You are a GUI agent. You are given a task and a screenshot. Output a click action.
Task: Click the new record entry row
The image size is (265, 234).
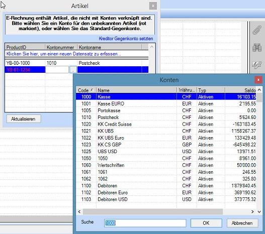[x=77, y=54]
